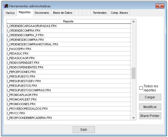Enable the Todos los reportes checkbox
The width and height of the screenshot is (168, 137).
point(141,88)
